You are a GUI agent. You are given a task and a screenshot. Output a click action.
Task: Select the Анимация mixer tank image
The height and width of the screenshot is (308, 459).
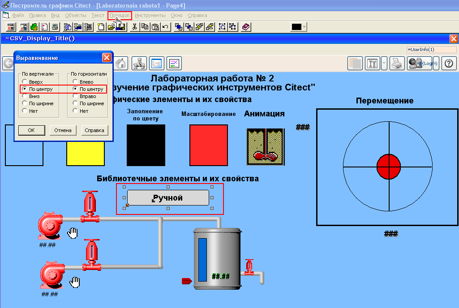click(266, 147)
